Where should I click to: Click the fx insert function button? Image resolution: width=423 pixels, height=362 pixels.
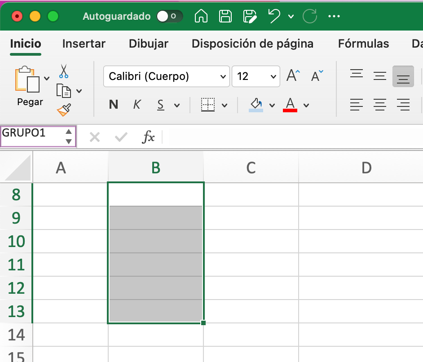148,137
